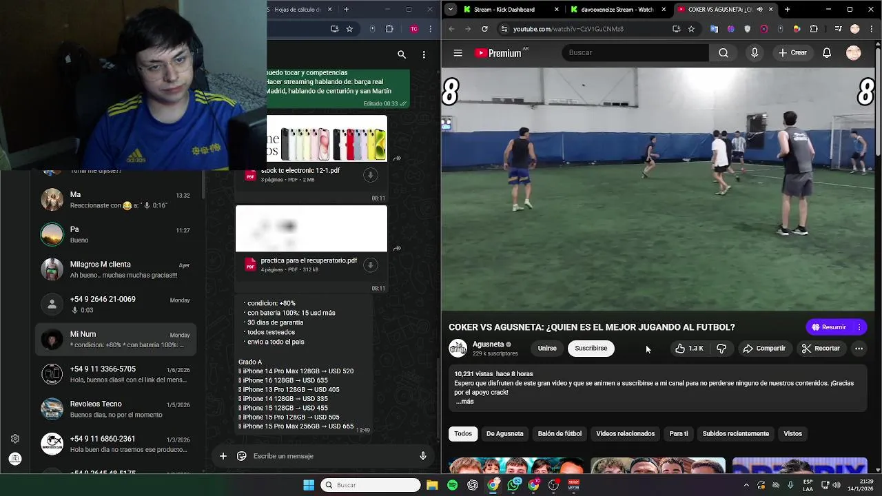882x496 pixels.
Task: Click the YouTube Buscar search field
Action: tap(635, 53)
